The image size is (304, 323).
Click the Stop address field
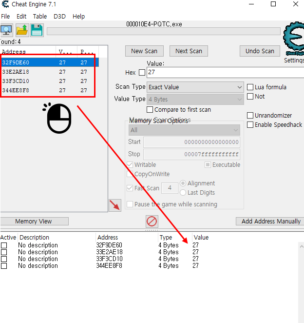(x=191, y=154)
